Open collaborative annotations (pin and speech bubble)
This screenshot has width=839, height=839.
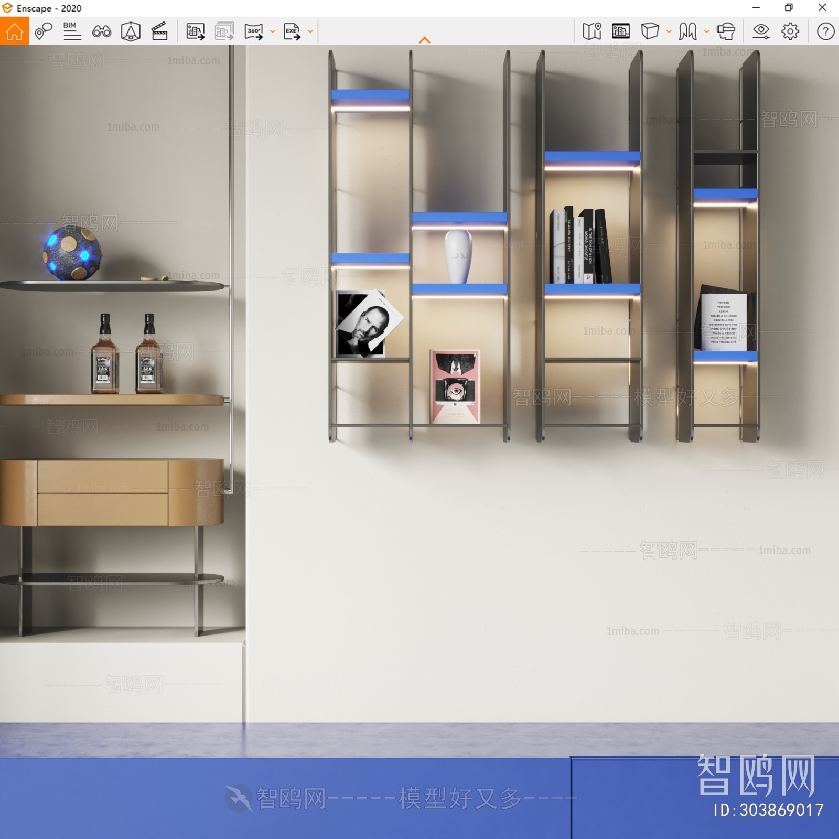point(43,31)
